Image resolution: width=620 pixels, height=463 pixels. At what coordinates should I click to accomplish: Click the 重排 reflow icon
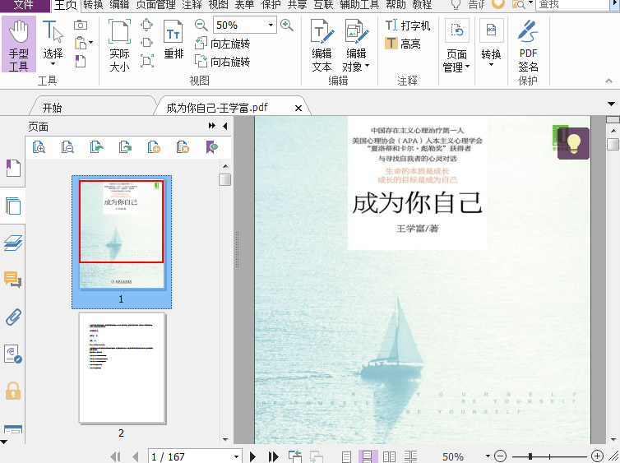pos(174,41)
